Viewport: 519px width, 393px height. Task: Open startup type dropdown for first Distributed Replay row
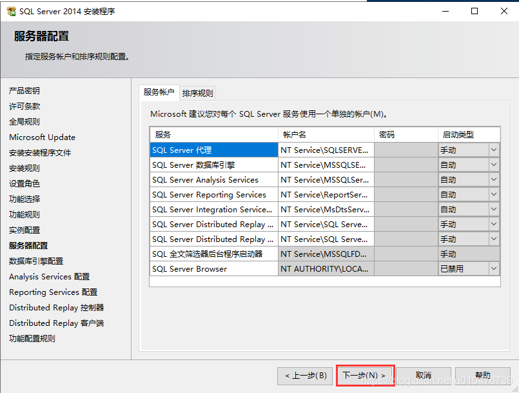tap(494, 225)
